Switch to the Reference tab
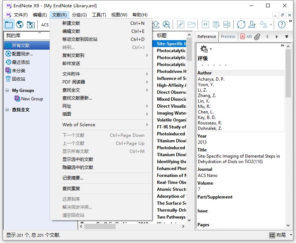 207,36
